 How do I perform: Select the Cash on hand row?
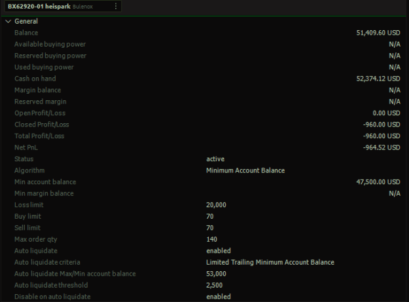(x=204, y=79)
